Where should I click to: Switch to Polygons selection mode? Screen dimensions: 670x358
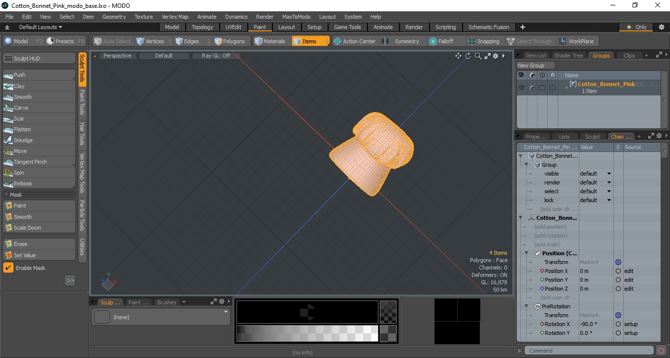(x=231, y=41)
